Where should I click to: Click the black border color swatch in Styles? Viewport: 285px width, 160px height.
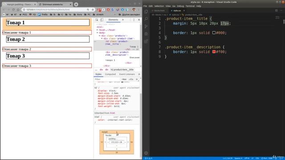pos(122,82)
